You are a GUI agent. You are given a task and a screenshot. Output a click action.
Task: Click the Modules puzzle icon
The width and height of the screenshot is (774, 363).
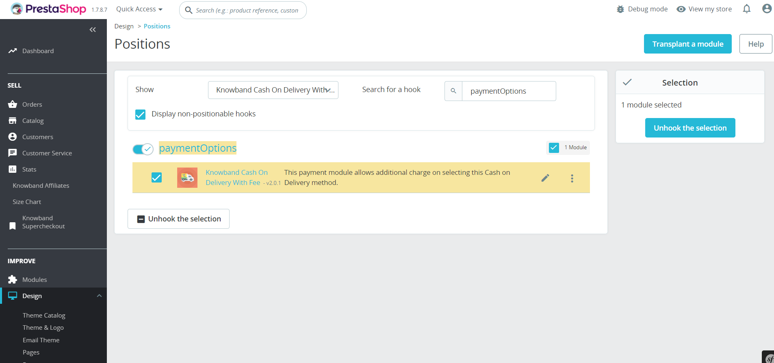[13, 279]
